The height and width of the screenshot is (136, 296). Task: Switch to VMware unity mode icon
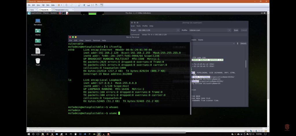(96, 5)
